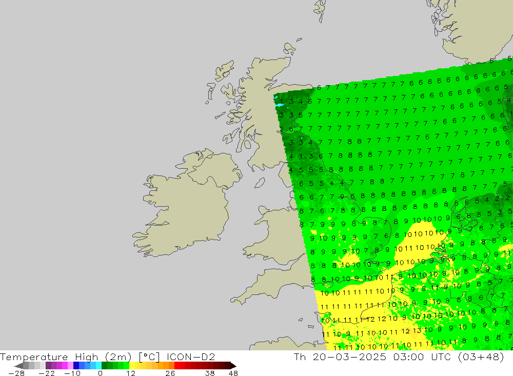This screenshot has height=376, width=513.
Task: Pick the darkest green legend swatch above 0
Action: click(x=104, y=366)
